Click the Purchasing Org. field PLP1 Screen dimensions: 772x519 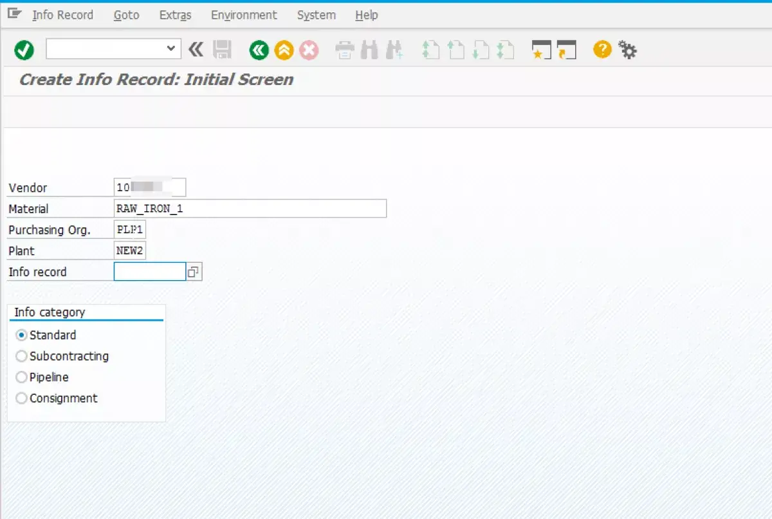coord(130,230)
